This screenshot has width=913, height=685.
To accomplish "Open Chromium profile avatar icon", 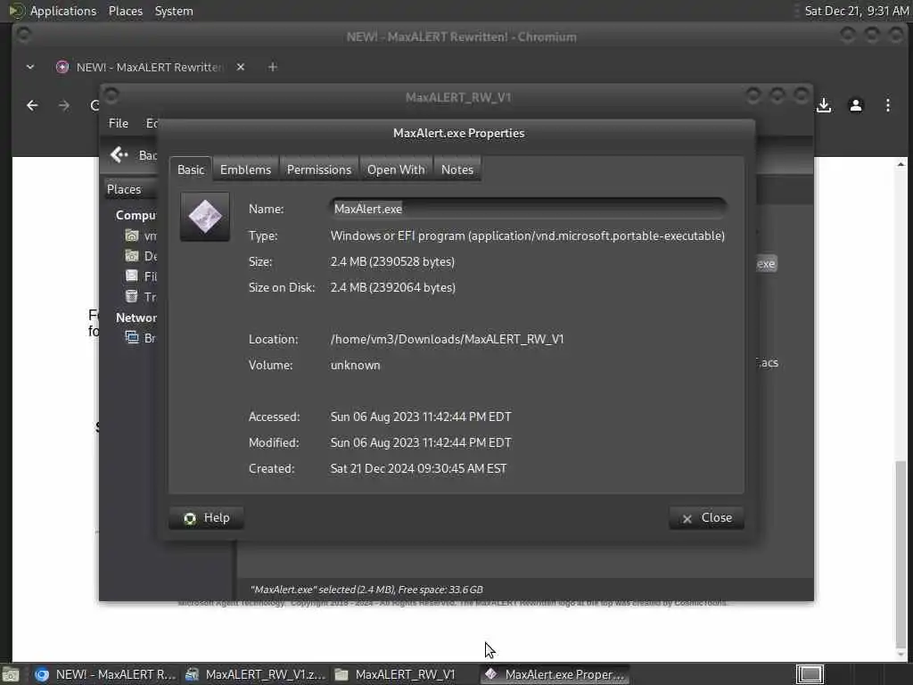I will (x=855, y=105).
